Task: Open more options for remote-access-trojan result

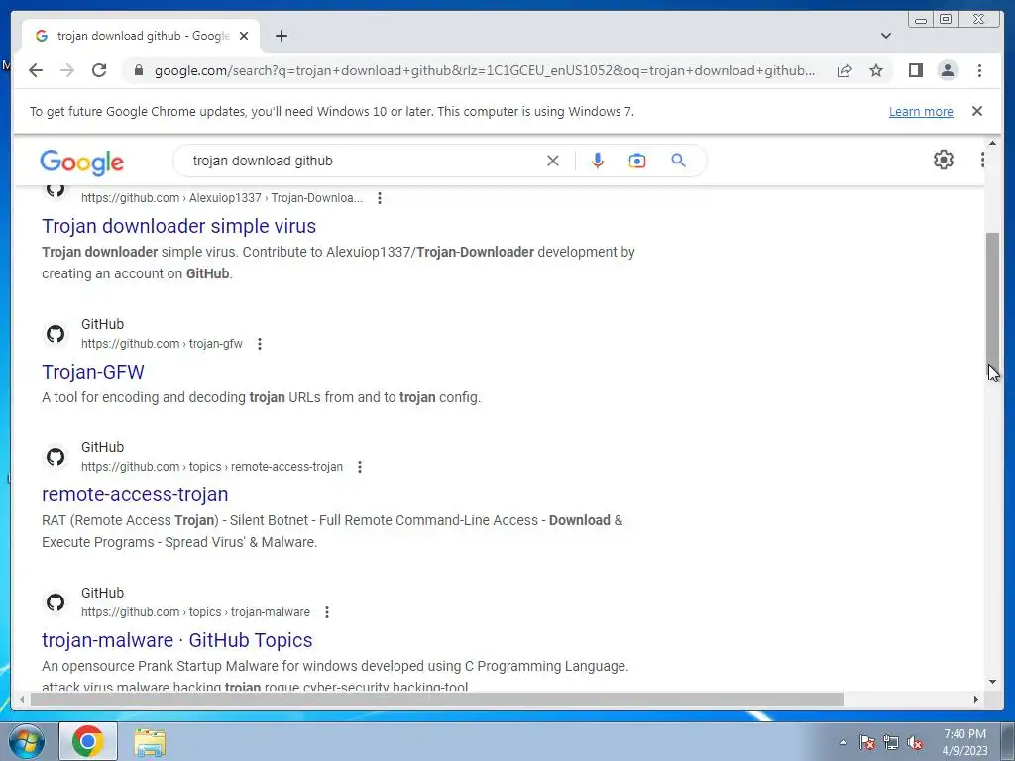Action: pyautogui.click(x=360, y=467)
